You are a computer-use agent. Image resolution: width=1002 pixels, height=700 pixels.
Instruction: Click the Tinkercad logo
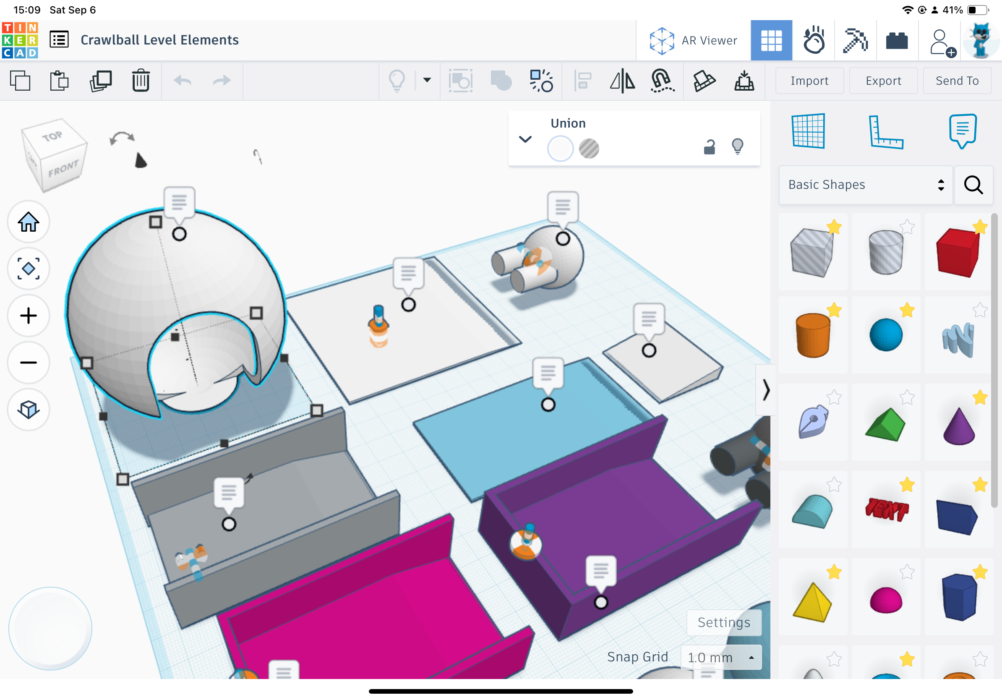pyautogui.click(x=20, y=40)
